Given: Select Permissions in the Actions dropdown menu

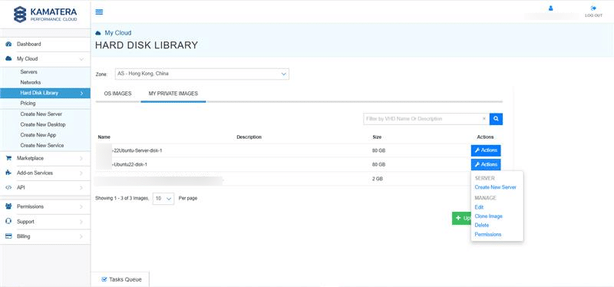Looking at the screenshot, I should [488, 234].
